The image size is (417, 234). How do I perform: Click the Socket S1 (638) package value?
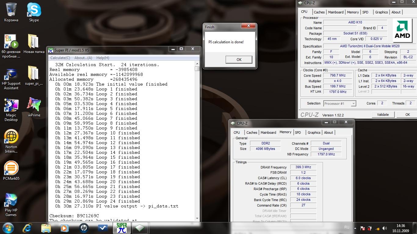point(355,33)
